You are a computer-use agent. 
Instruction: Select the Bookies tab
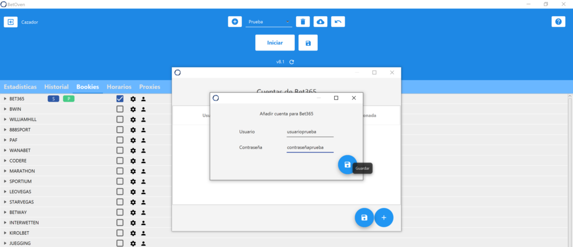88,87
